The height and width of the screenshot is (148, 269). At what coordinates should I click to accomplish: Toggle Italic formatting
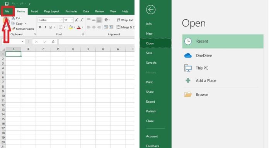pyautogui.click(x=45, y=27)
